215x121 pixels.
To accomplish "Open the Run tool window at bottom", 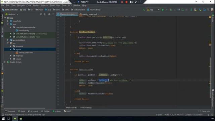I will [57, 111].
